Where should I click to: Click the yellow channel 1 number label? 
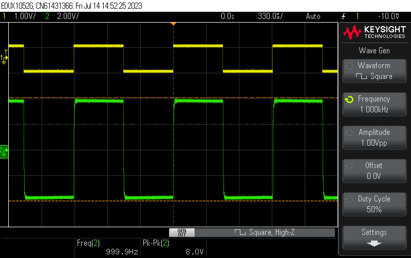coord(4,16)
